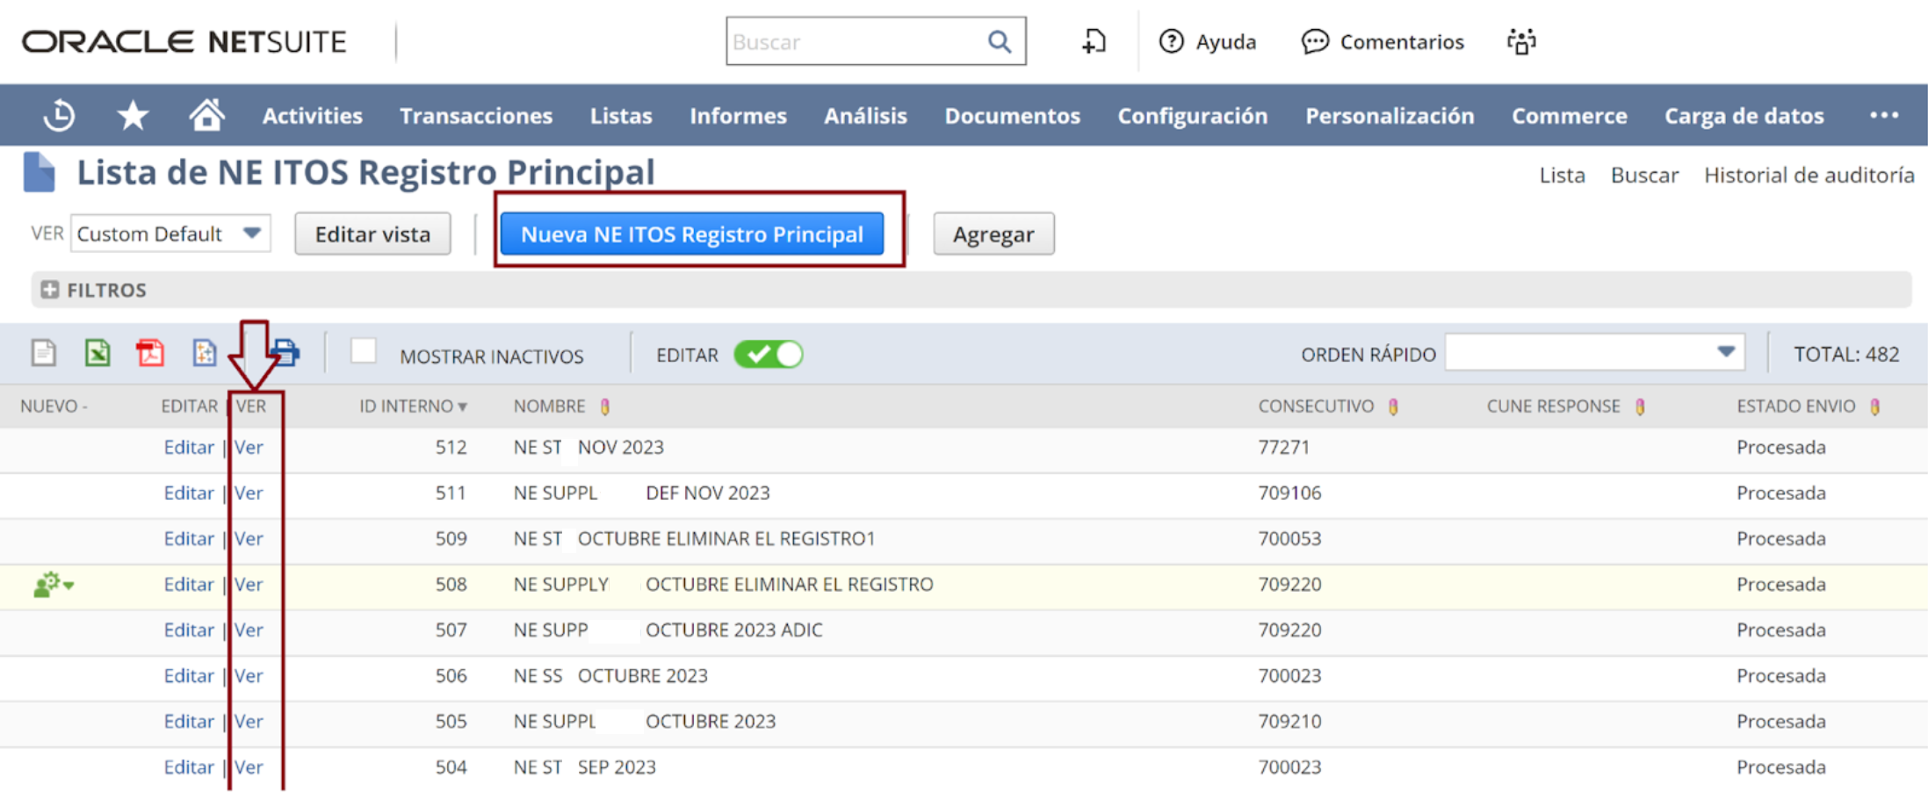Screen dimensions: 1928x799
Task: Turn off the Editar toggle switch
Action: (769, 355)
